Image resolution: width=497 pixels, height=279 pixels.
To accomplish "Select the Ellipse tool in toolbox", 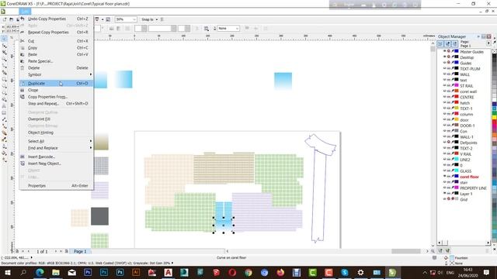I will tap(4, 86).
